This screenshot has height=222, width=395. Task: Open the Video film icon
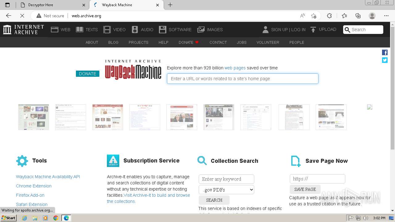coord(107,30)
